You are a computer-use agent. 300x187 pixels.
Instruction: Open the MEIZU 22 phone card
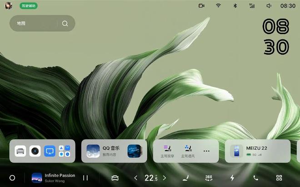pos(257,151)
